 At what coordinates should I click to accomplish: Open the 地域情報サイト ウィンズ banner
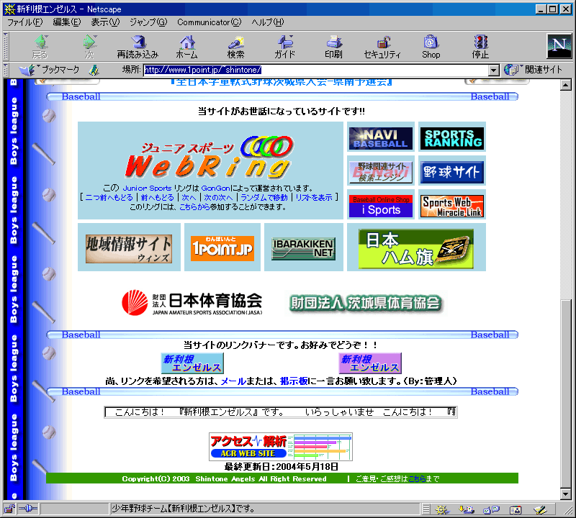129,248
